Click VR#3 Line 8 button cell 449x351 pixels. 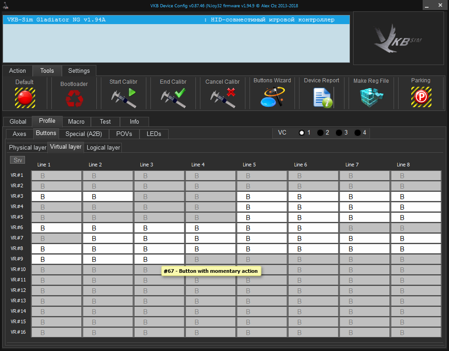coord(416,196)
